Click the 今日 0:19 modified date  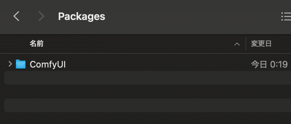click(x=269, y=64)
